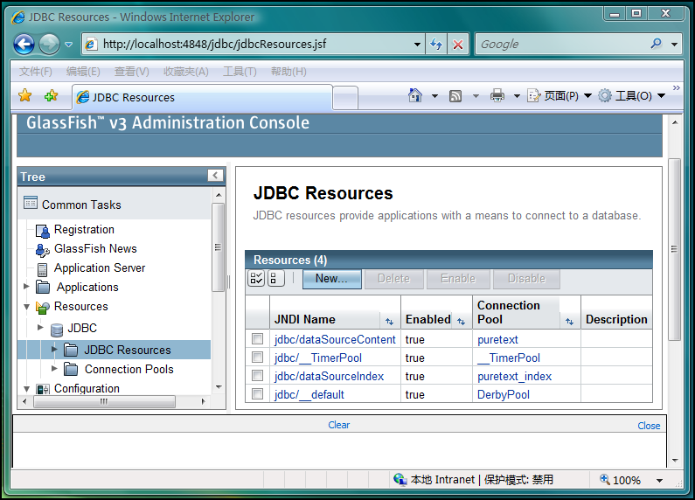
Task: Go forward with the browser Forward arrow
Action: pos(49,44)
